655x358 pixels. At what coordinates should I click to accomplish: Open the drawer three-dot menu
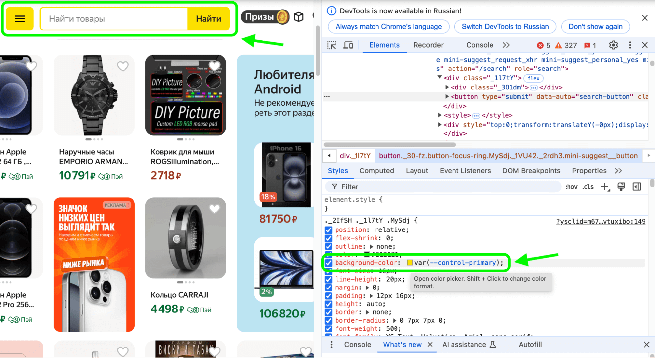331,344
